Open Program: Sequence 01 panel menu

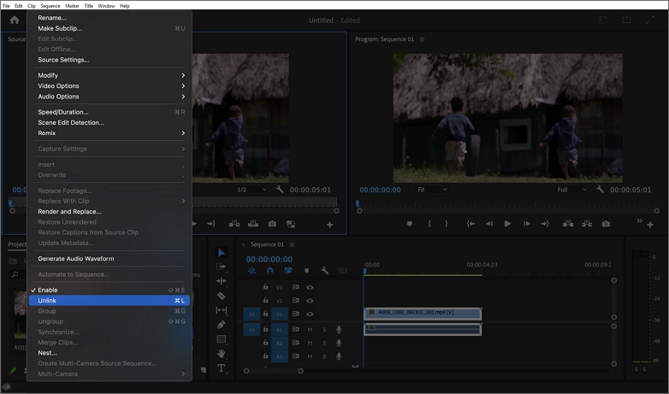423,39
